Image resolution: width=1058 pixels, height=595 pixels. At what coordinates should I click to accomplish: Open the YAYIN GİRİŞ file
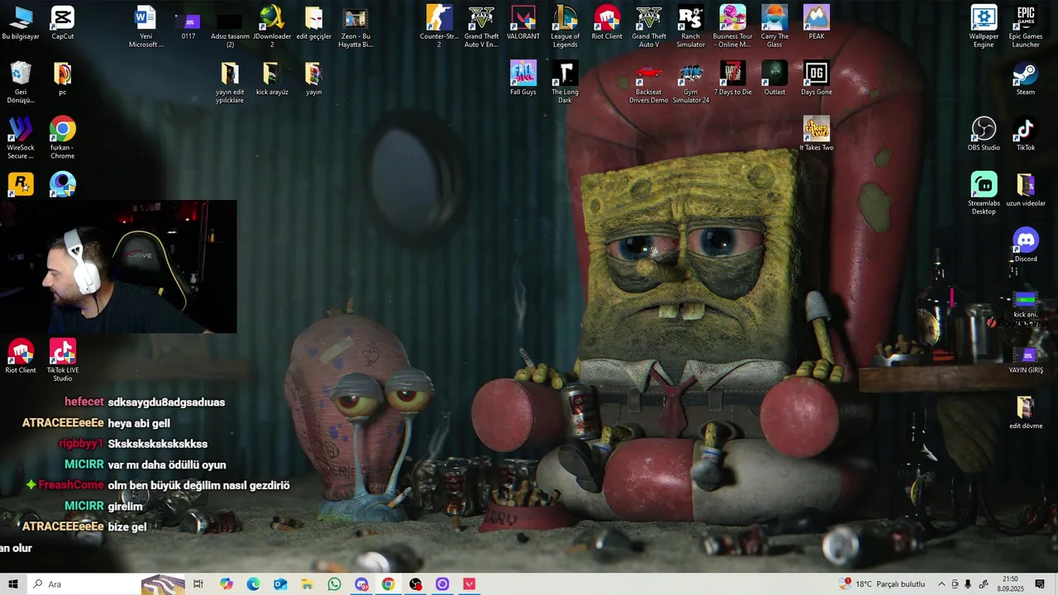click(1026, 359)
